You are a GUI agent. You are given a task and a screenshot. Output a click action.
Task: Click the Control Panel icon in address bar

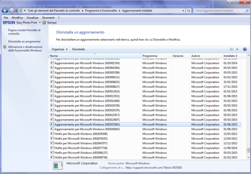coord(20,11)
